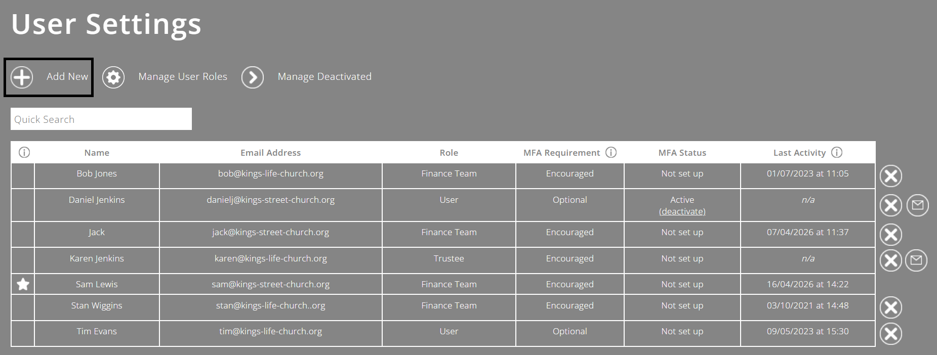Remove Jack using the X icon
This screenshot has height=355, width=937.
click(891, 235)
